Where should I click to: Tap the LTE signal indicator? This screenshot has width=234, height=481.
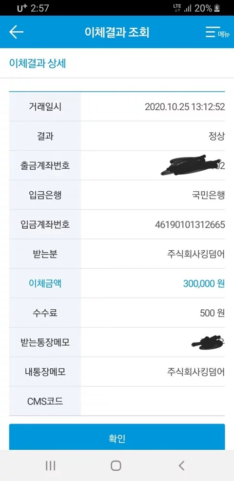pyautogui.click(x=177, y=8)
